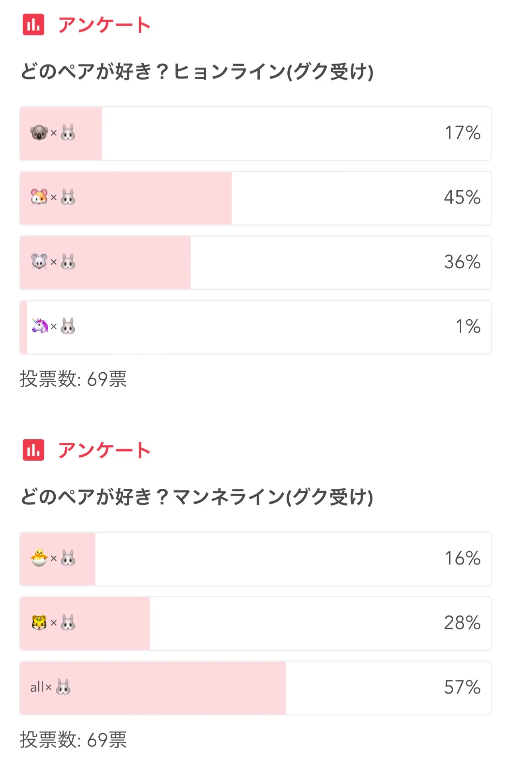Click the first アンケート heading label

tap(104, 25)
